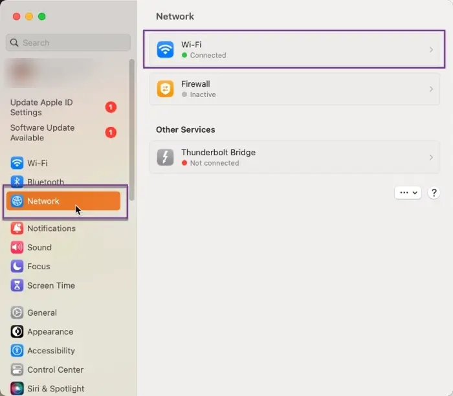The image size is (453, 396).
Task: Select Screen Time in the sidebar
Action: [63, 285]
